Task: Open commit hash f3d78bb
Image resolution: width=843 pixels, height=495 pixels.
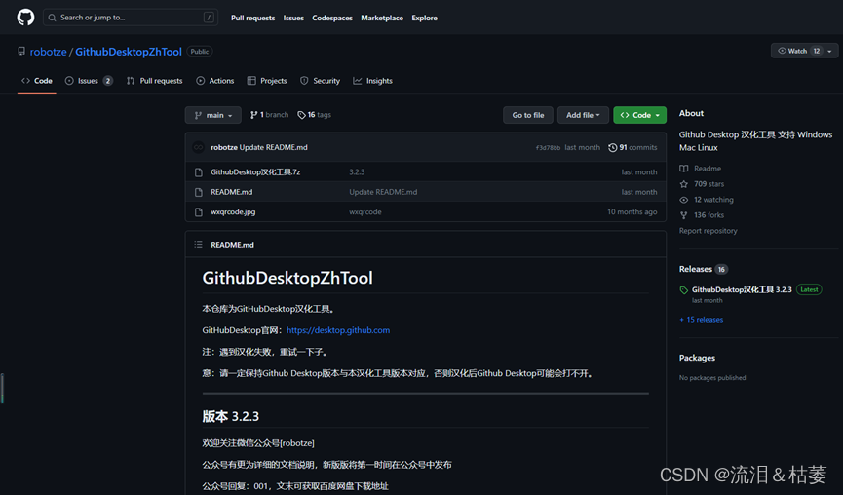Action: tap(548, 148)
